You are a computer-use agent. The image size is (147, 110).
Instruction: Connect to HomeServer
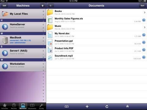tap(23, 27)
